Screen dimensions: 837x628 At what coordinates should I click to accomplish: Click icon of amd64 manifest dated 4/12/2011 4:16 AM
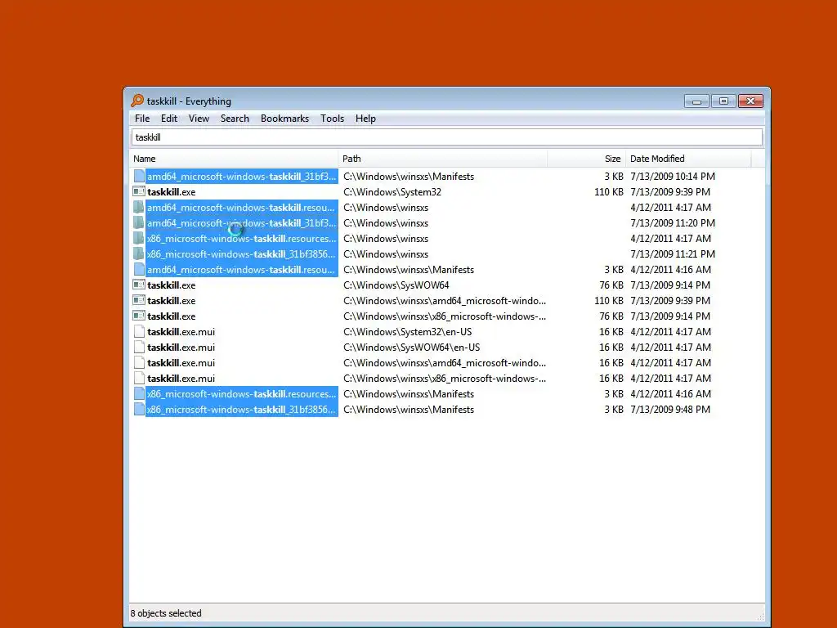click(x=139, y=270)
